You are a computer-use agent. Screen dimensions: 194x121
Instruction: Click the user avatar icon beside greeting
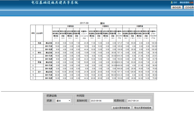pyautogui.click(x=171, y=2)
